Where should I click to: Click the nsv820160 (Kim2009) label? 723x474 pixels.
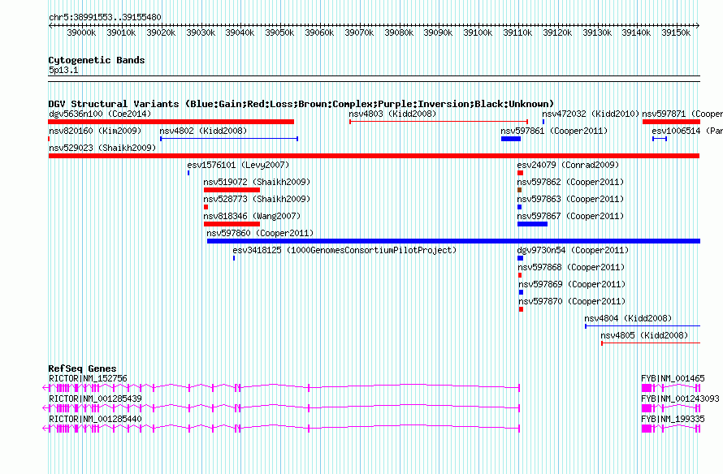pos(95,131)
